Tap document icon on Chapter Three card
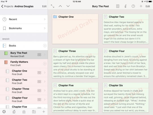Viewport: 153px width, 115px height. [x=55, y=51]
